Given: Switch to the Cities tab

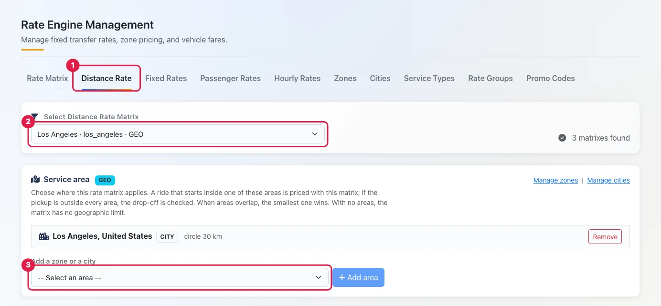Looking at the screenshot, I should coord(380,78).
